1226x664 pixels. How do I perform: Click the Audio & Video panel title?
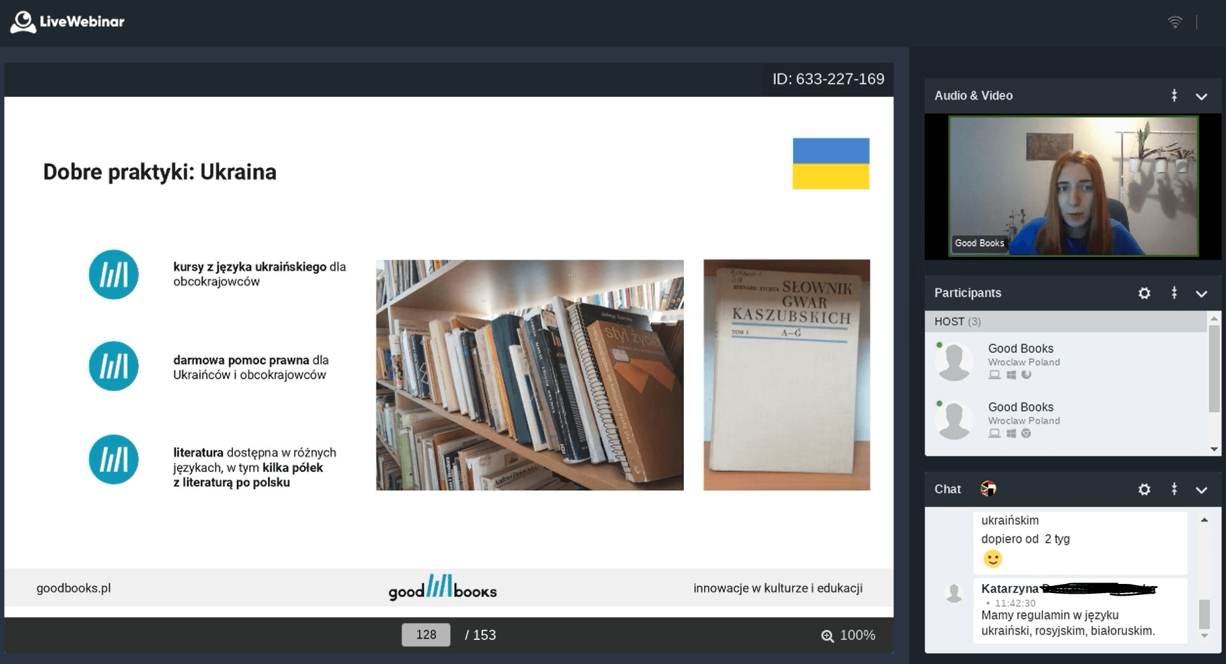(x=974, y=96)
